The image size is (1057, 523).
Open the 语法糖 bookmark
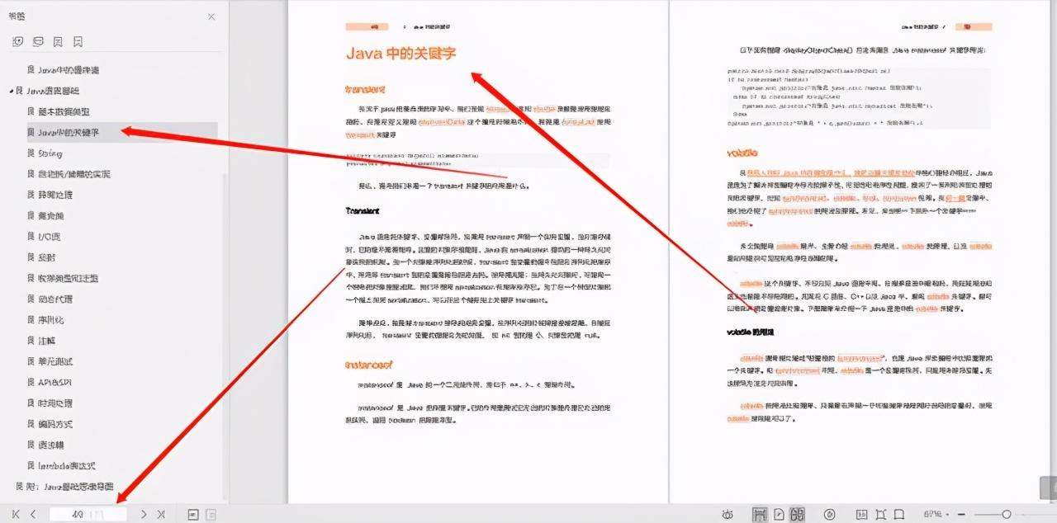tap(50, 445)
